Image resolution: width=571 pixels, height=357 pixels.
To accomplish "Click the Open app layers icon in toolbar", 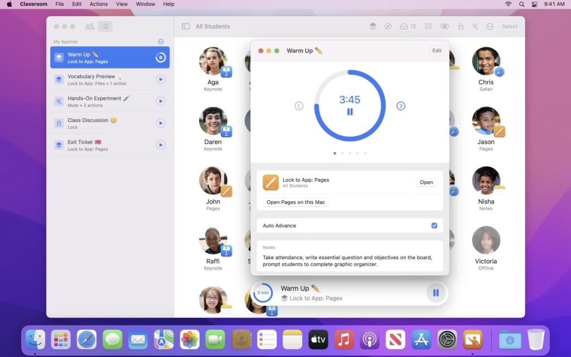I will [x=373, y=26].
